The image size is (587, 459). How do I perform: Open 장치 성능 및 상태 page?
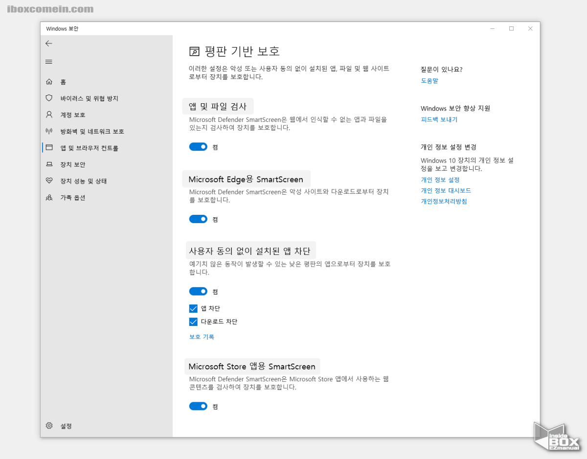pos(84,181)
